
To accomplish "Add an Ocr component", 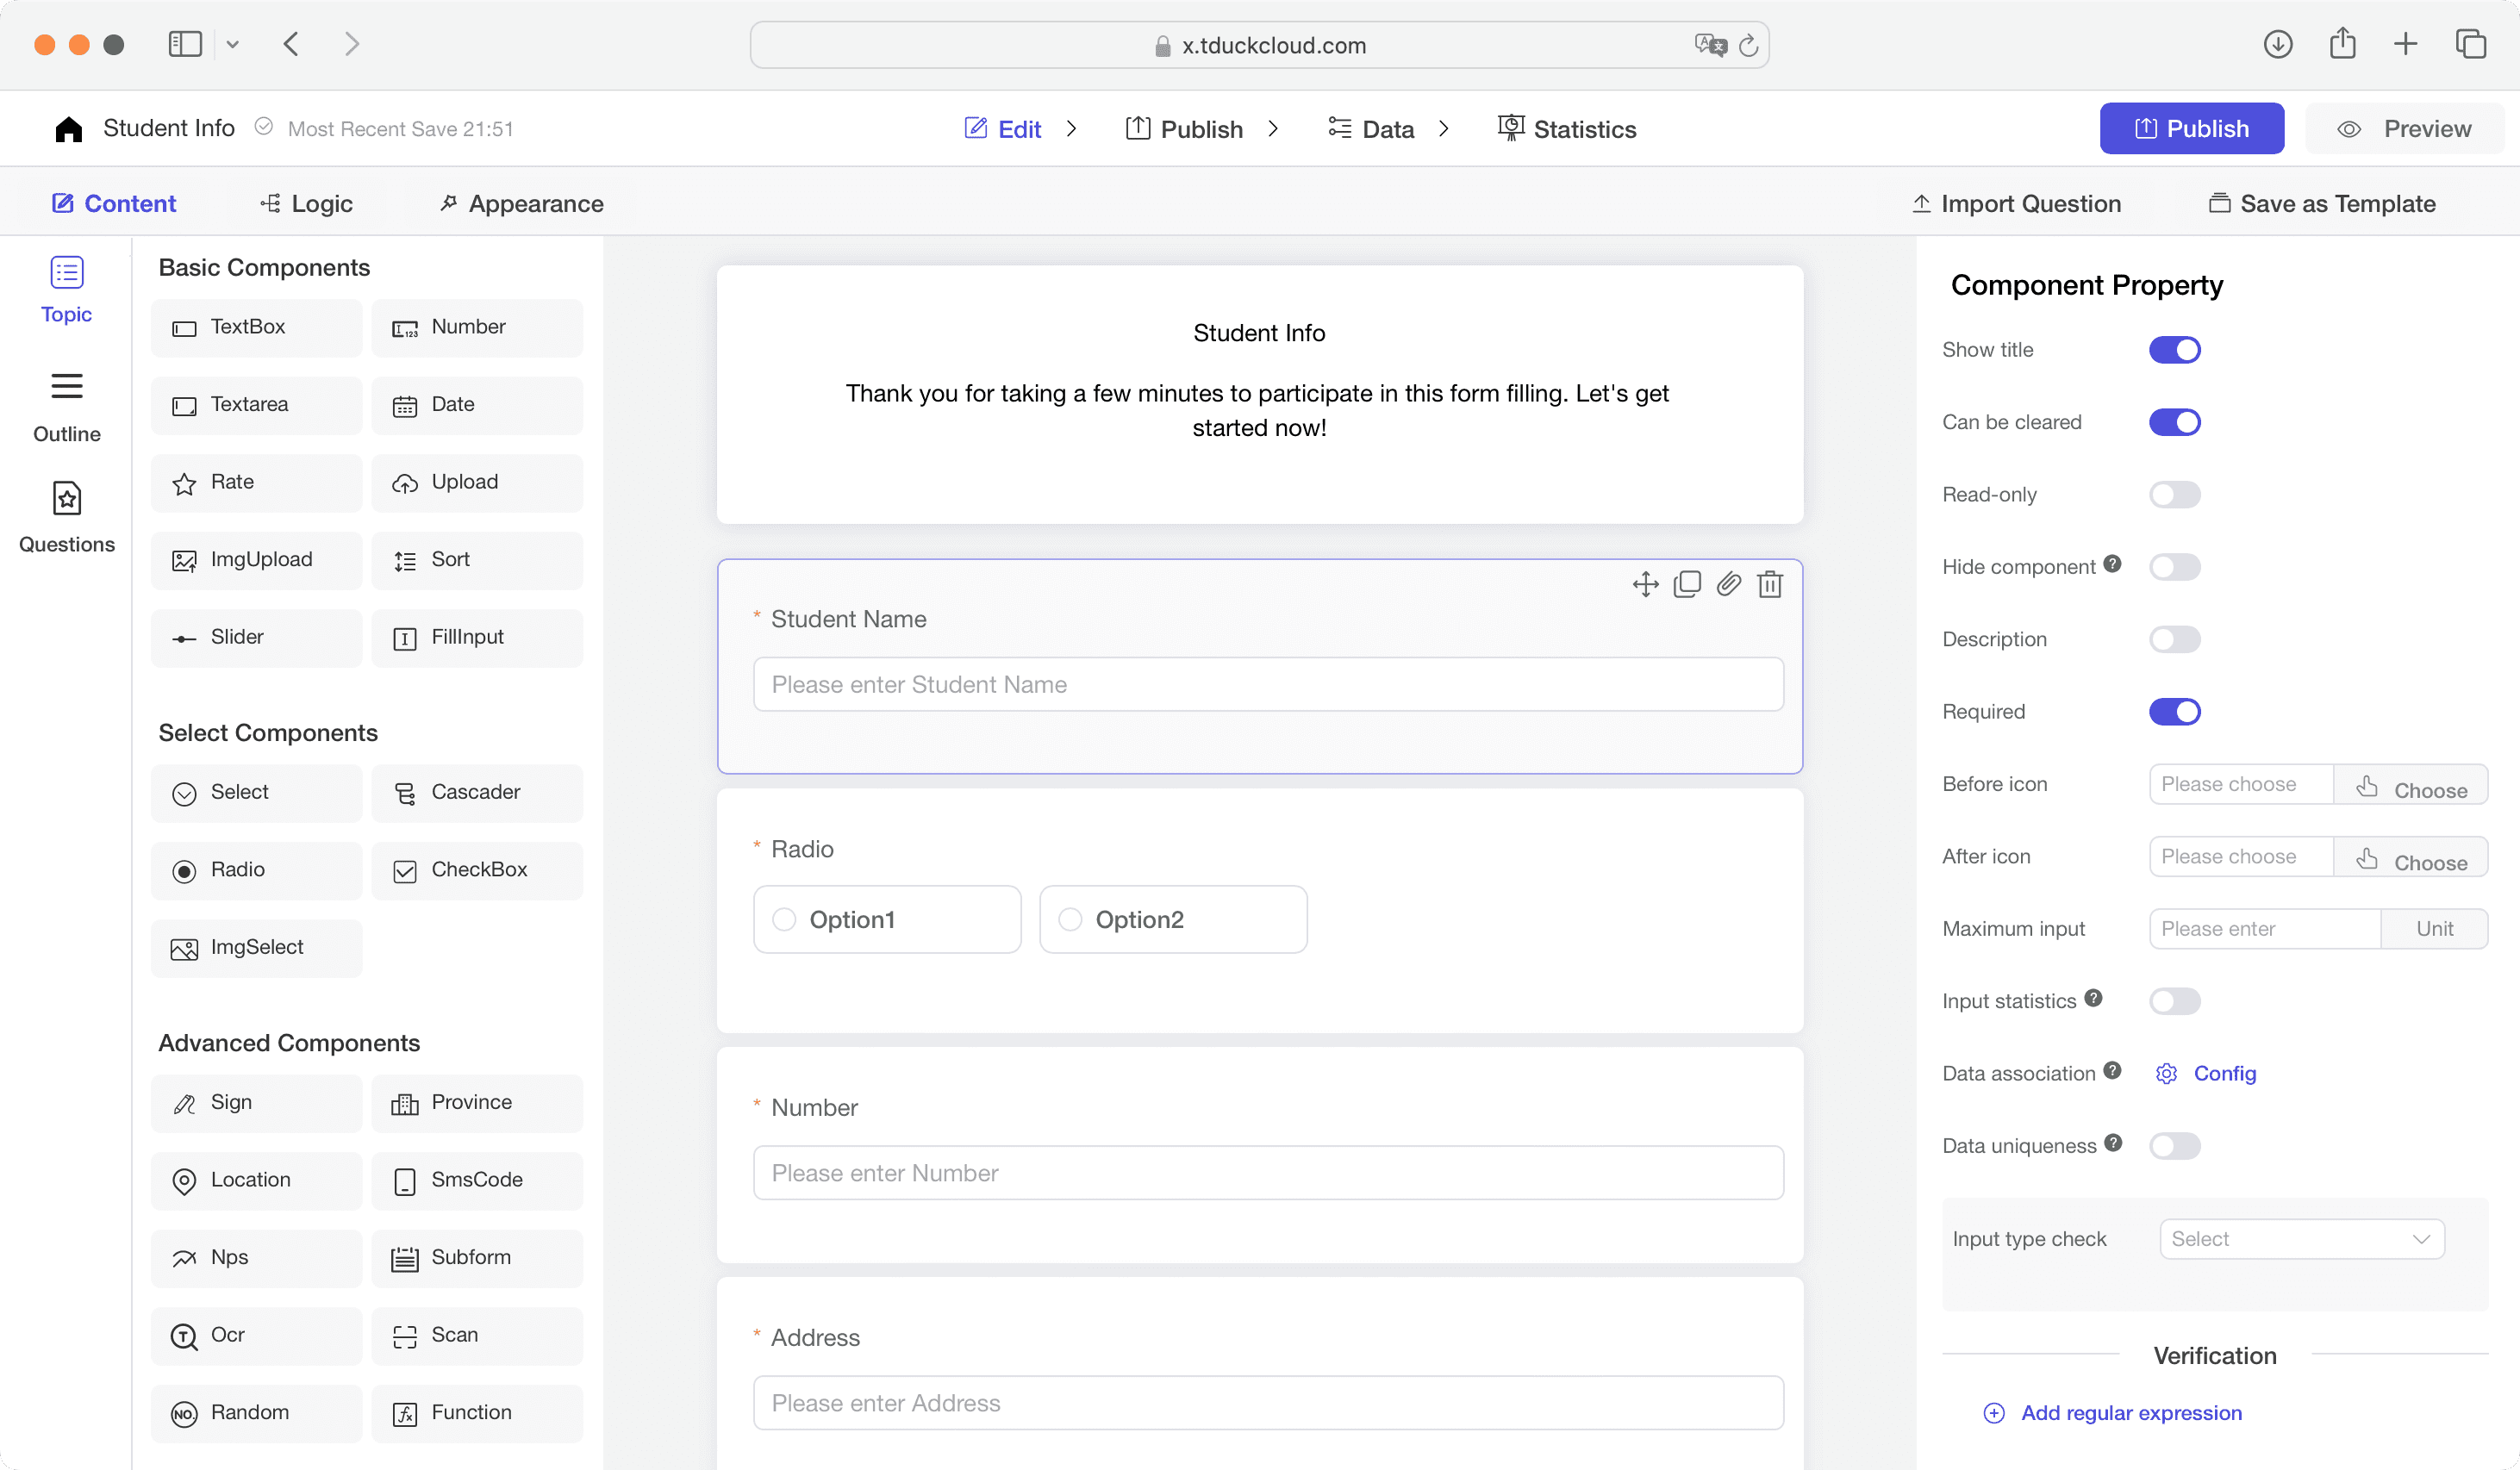I will (x=256, y=1336).
